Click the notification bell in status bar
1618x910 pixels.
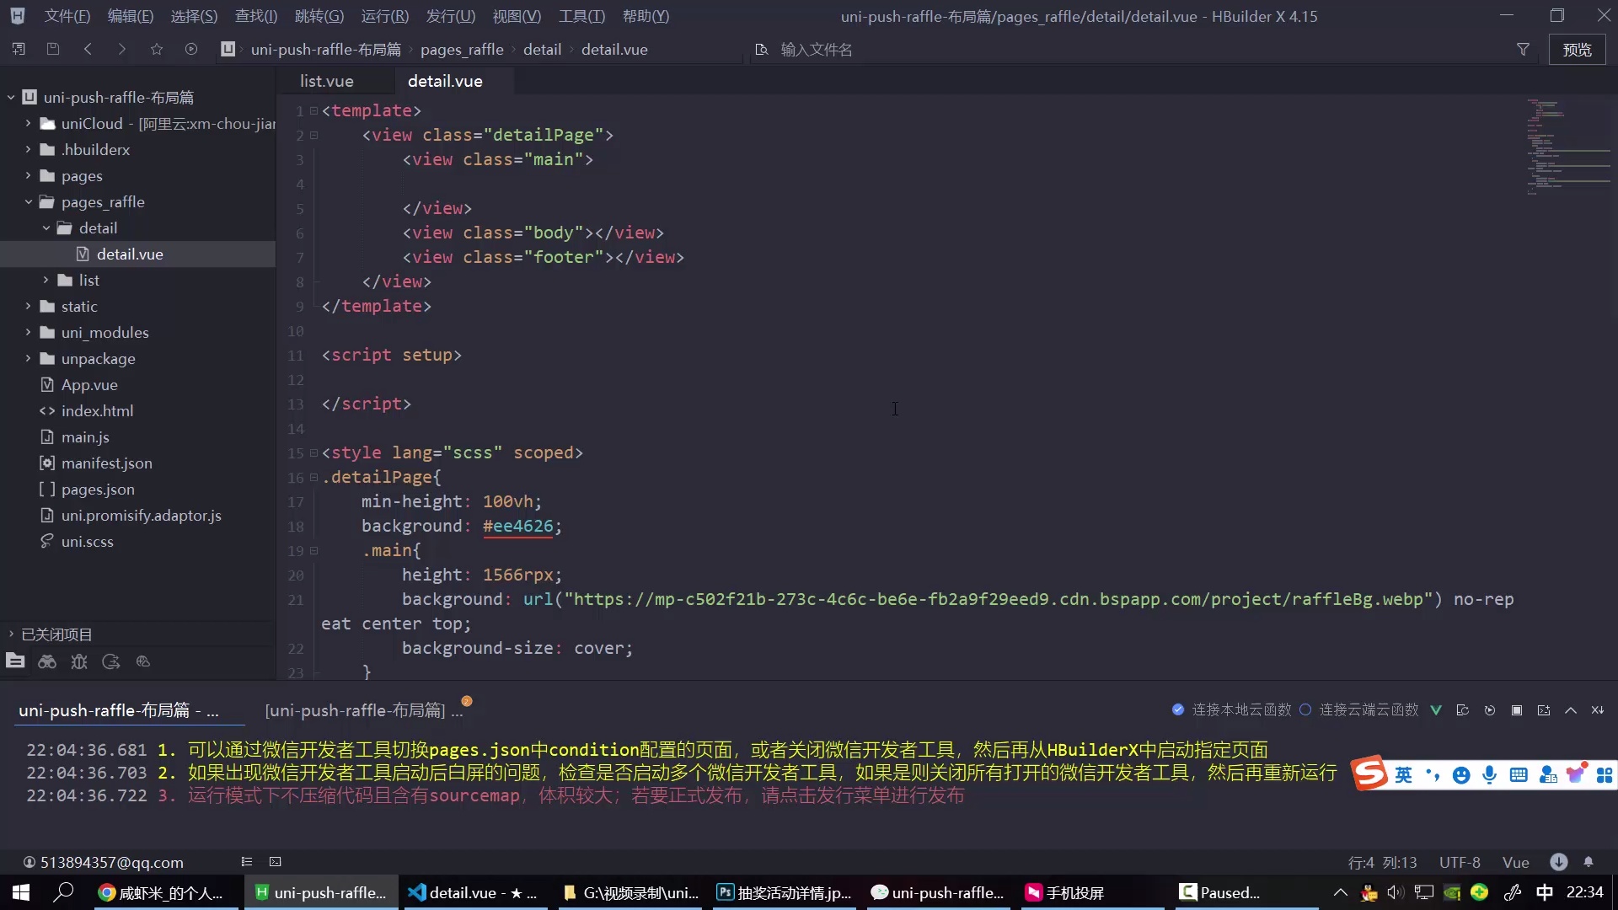(x=1589, y=862)
